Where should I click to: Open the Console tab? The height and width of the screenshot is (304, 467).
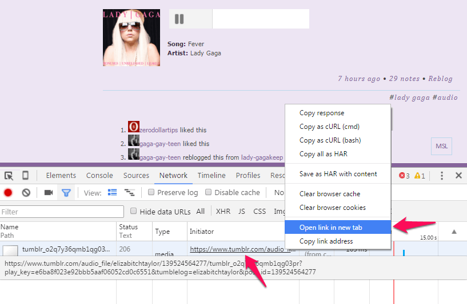tap(99, 175)
